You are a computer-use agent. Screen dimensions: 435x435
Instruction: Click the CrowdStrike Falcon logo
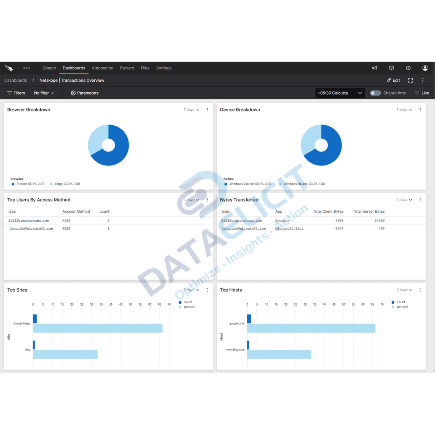pos(9,68)
